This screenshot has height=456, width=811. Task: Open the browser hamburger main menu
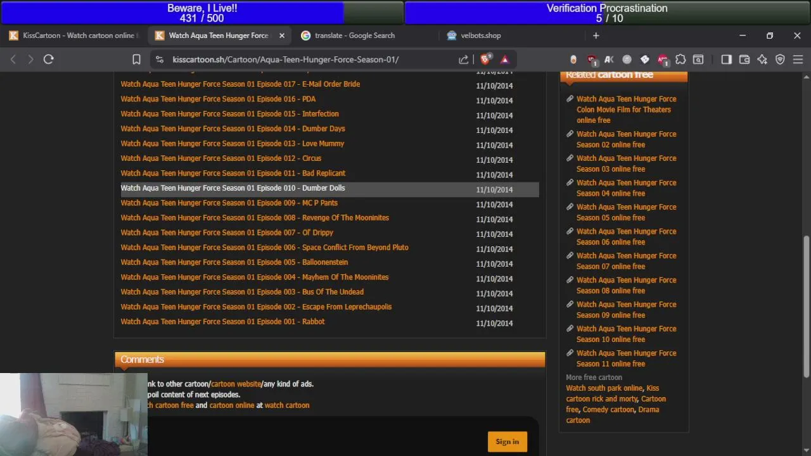[798, 60]
